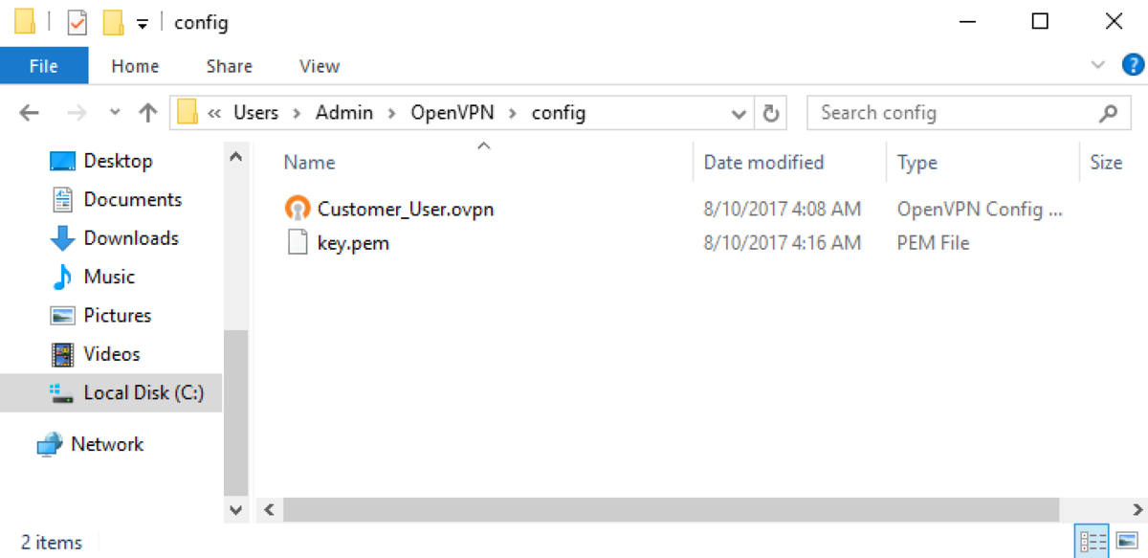Expand the address bar history dropdown

click(739, 114)
